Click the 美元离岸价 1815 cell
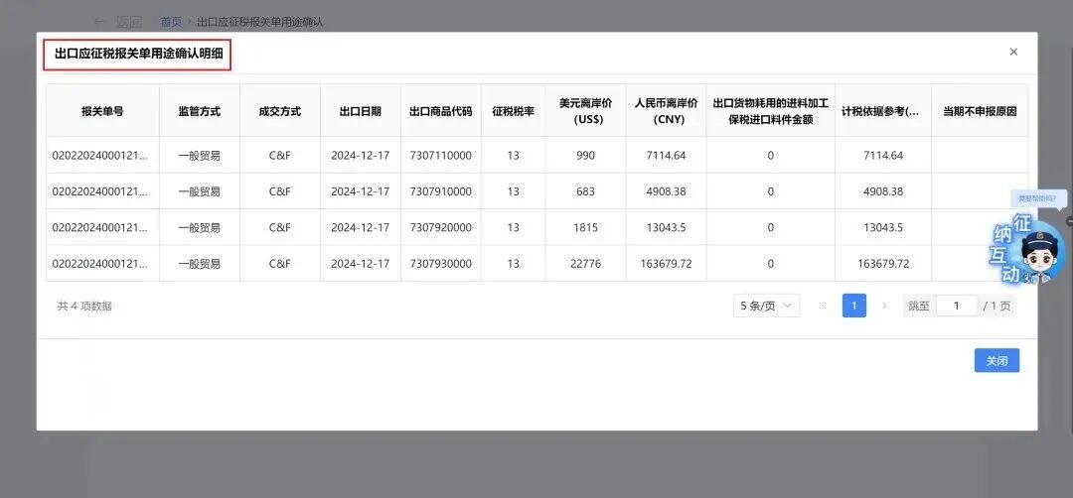The width and height of the screenshot is (1073, 498). tap(585, 227)
